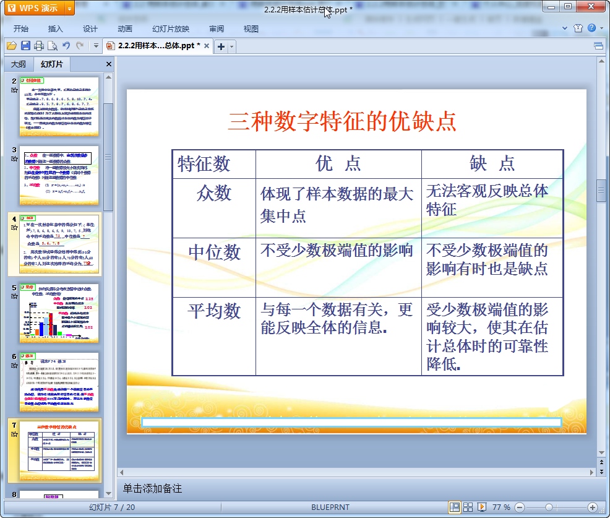Open the 开始 ribbon tab

click(x=20, y=29)
